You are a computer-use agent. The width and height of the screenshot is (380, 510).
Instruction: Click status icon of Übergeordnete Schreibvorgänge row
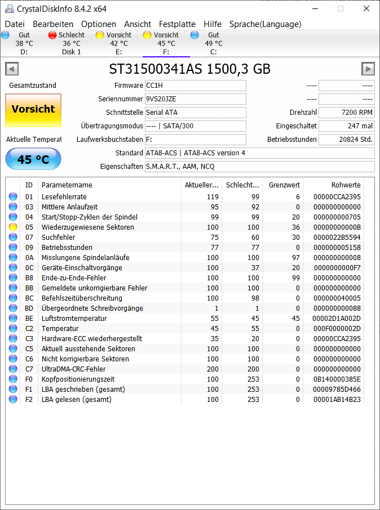point(13,308)
